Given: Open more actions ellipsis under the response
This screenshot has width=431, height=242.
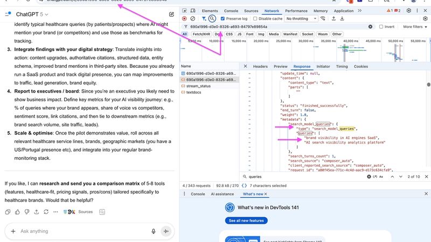Looking at the screenshot, I should pyautogui.click(x=55, y=212).
